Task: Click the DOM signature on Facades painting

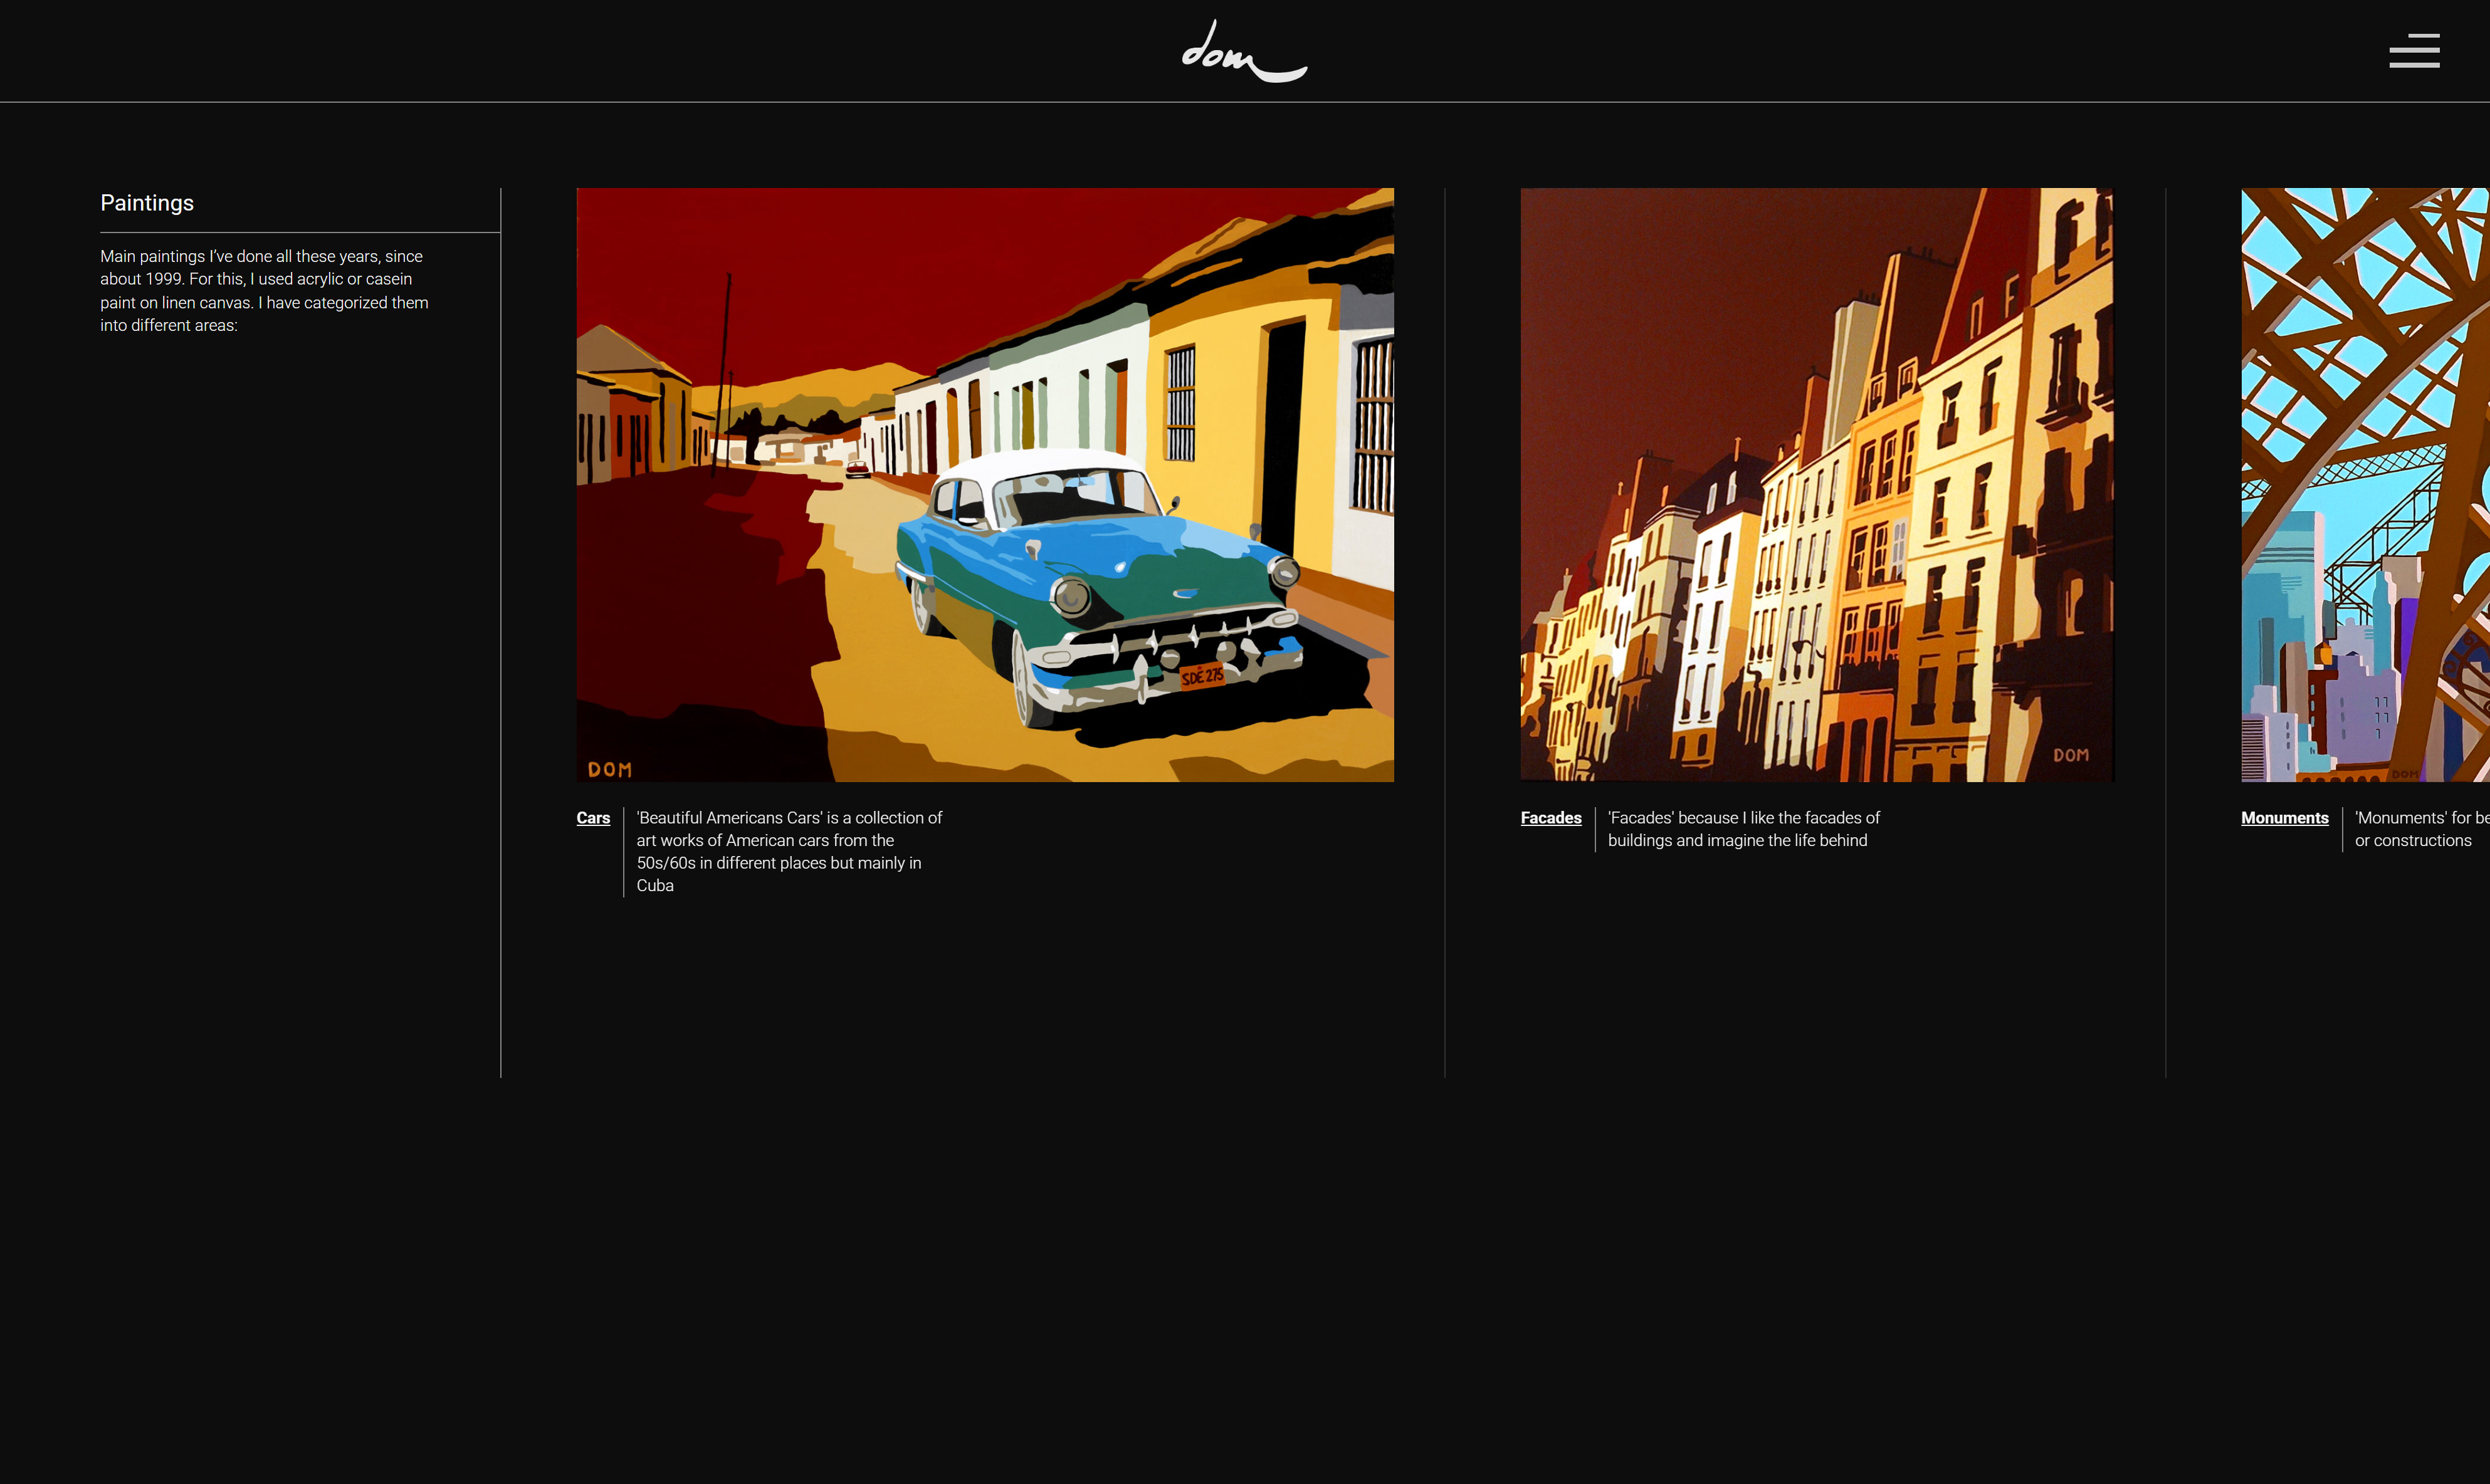Action: 2070,755
